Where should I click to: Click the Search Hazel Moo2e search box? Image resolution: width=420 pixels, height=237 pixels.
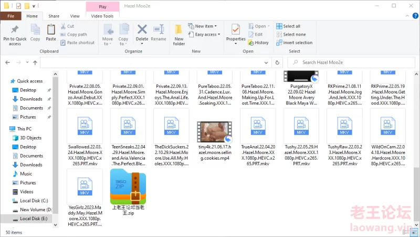(x=357, y=62)
